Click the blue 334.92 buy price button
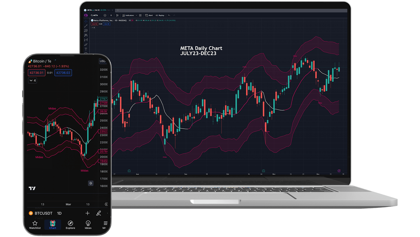 pyautogui.click(x=107, y=24)
